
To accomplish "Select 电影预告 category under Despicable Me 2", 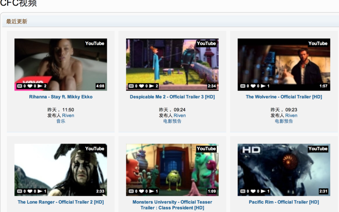I will 172,121.
